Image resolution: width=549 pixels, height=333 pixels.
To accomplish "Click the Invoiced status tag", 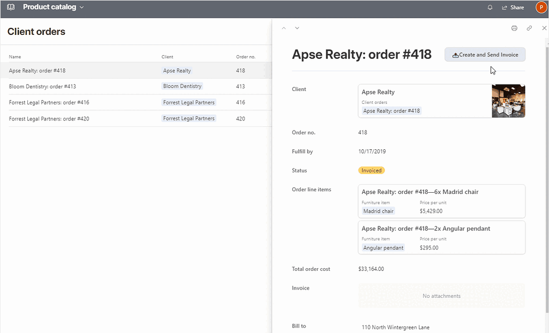I will coord(371,170).
